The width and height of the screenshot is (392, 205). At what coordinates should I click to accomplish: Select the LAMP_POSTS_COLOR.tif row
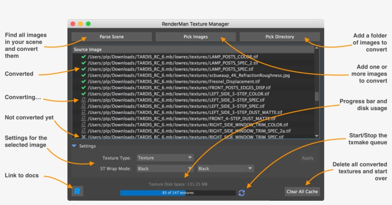click(x=194, y=57)
